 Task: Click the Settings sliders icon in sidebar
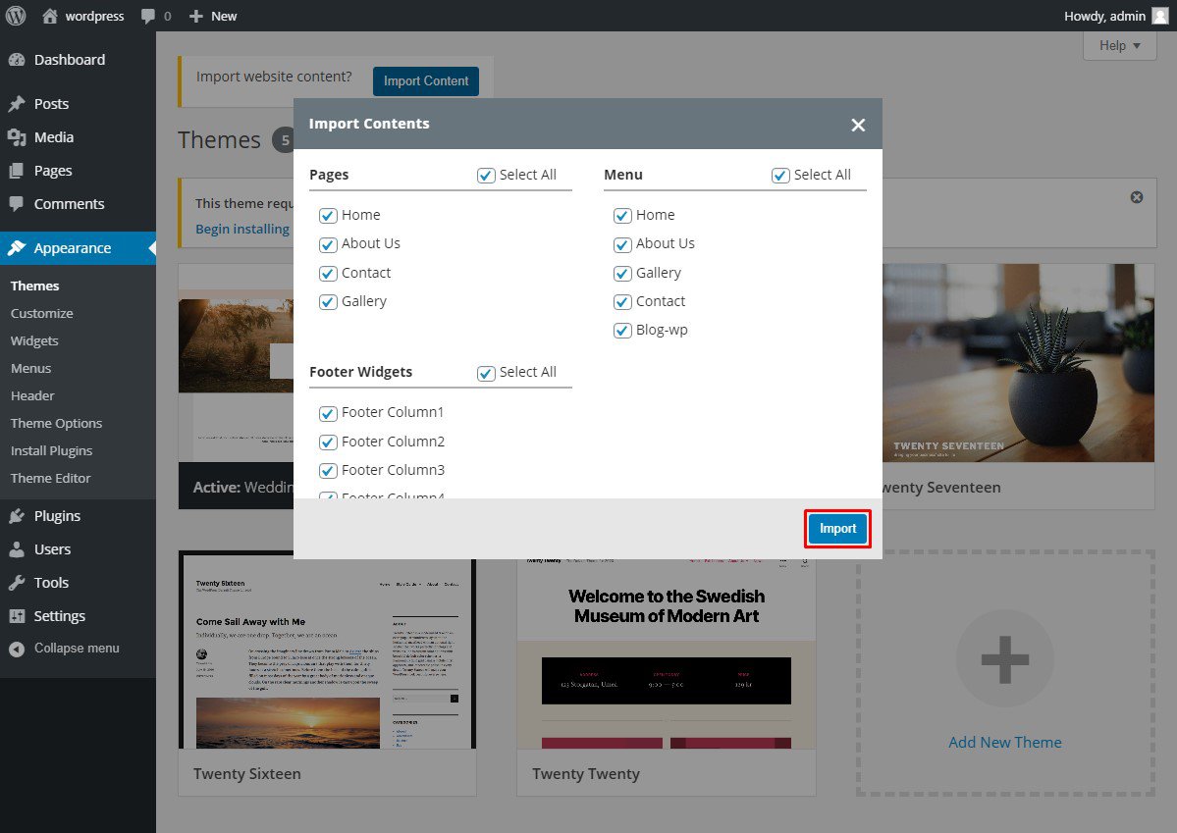17,616
